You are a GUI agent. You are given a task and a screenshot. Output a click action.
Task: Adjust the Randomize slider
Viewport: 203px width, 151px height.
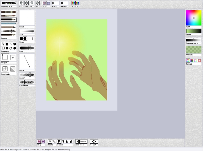27,82
